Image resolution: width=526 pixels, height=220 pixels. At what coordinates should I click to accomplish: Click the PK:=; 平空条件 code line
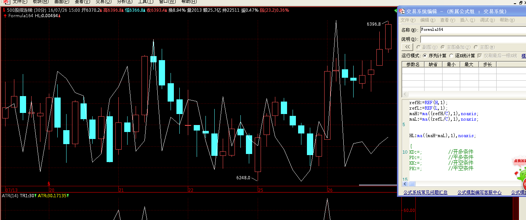441,168
